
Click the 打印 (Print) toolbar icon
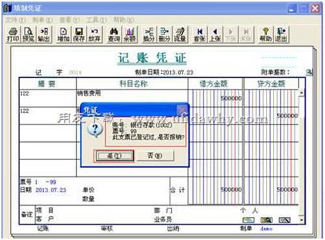pyautogui.click(x=13, y=34)
